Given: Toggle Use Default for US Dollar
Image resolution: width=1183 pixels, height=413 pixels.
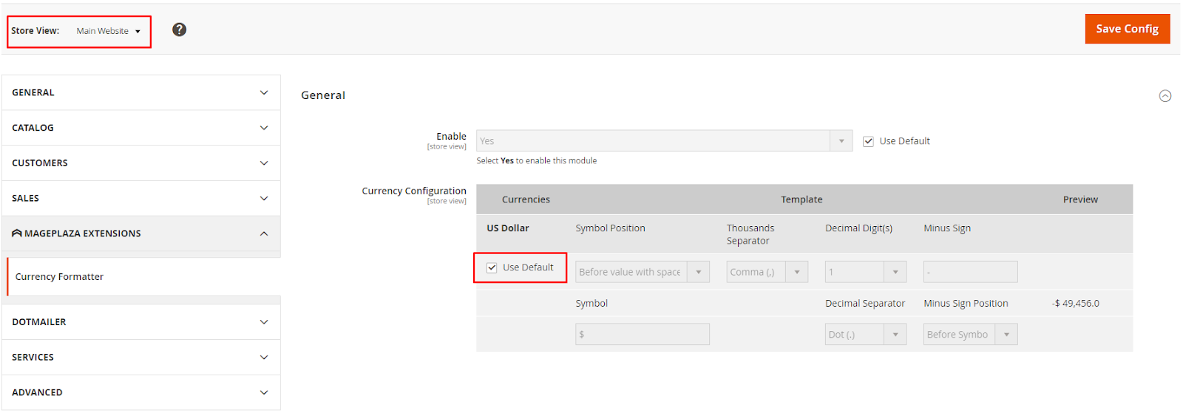Looking at the screenshot, I should coord(492,267).
